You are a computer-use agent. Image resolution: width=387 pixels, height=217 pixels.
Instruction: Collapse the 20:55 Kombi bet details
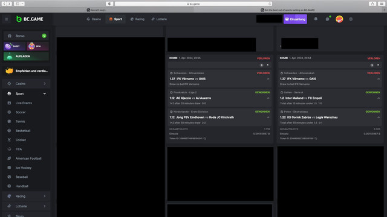point(267,65)
